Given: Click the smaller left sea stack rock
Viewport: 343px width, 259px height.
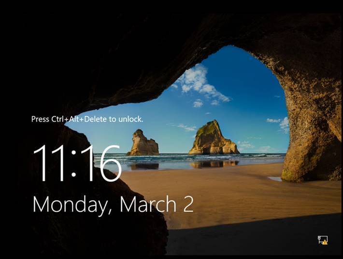Looking at the screenshot, I should (x=143, y=144).
